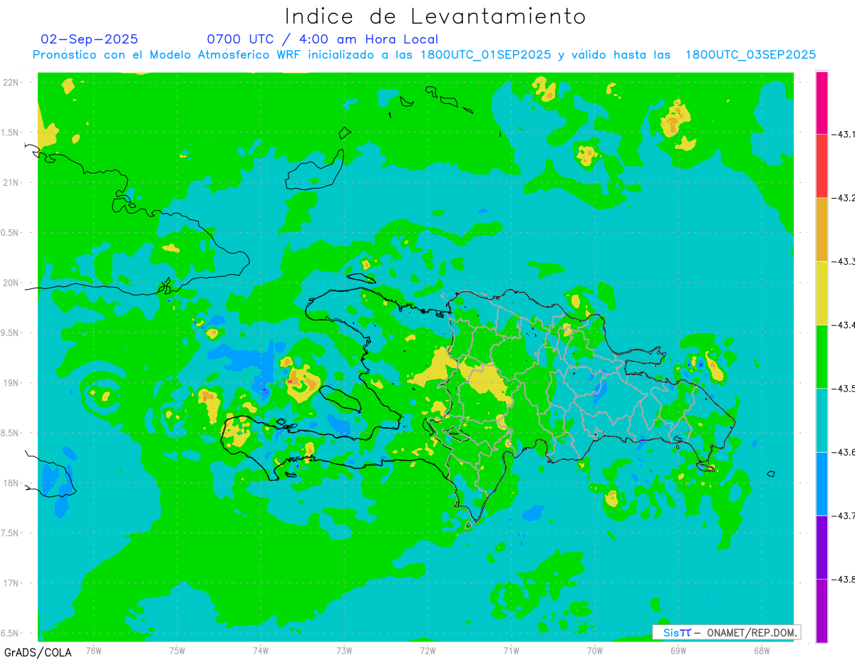Select the latitude label "21N"
The height and width of the screenshot is (660, 855).
click(11, 182)
